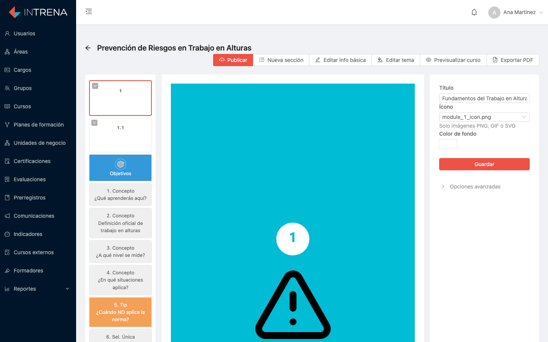The height and width of the screenshot is (342, 548).
Task: Select the Objetivos slide thumbnail
Action: click(x=120, y=168)
